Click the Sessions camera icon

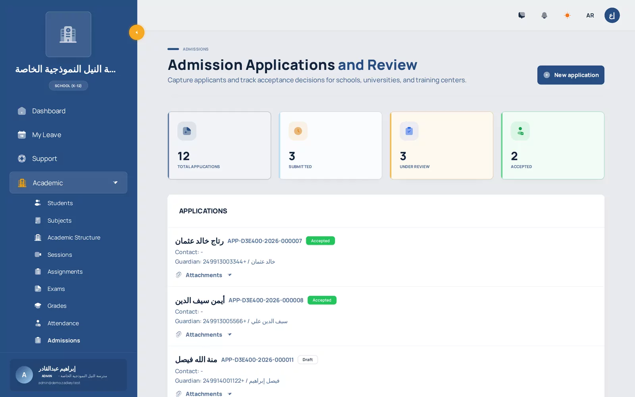38,254
